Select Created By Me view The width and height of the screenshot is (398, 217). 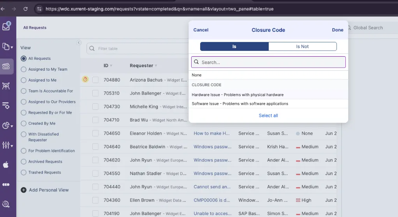[x=24, y=123]
